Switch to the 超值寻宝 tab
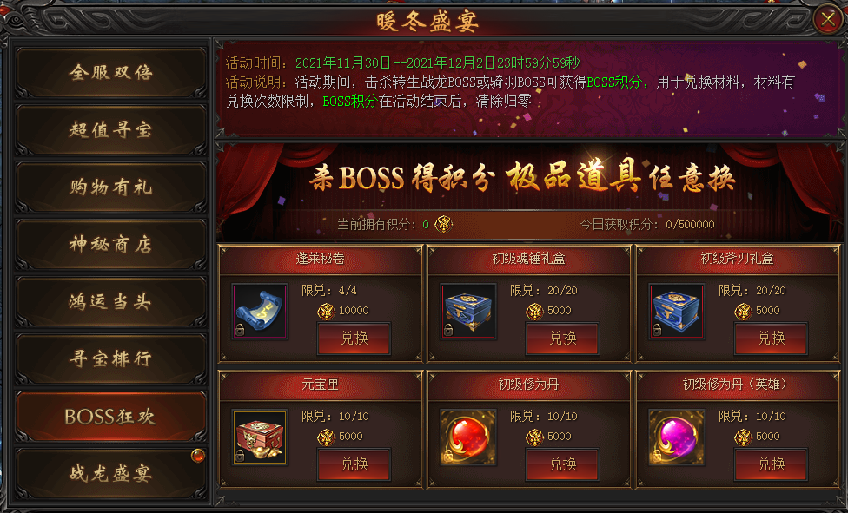This screenshot has width=848, height=513. [111, 129]
